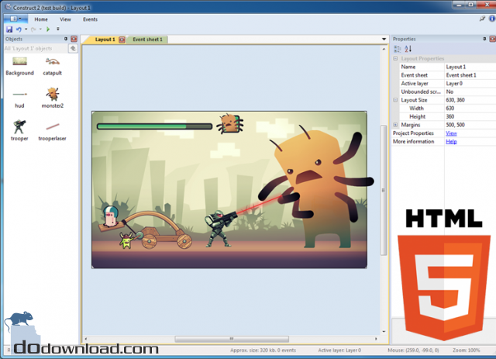Select the Background object
The width and height of the screenshot is (496, 359).
19,67
